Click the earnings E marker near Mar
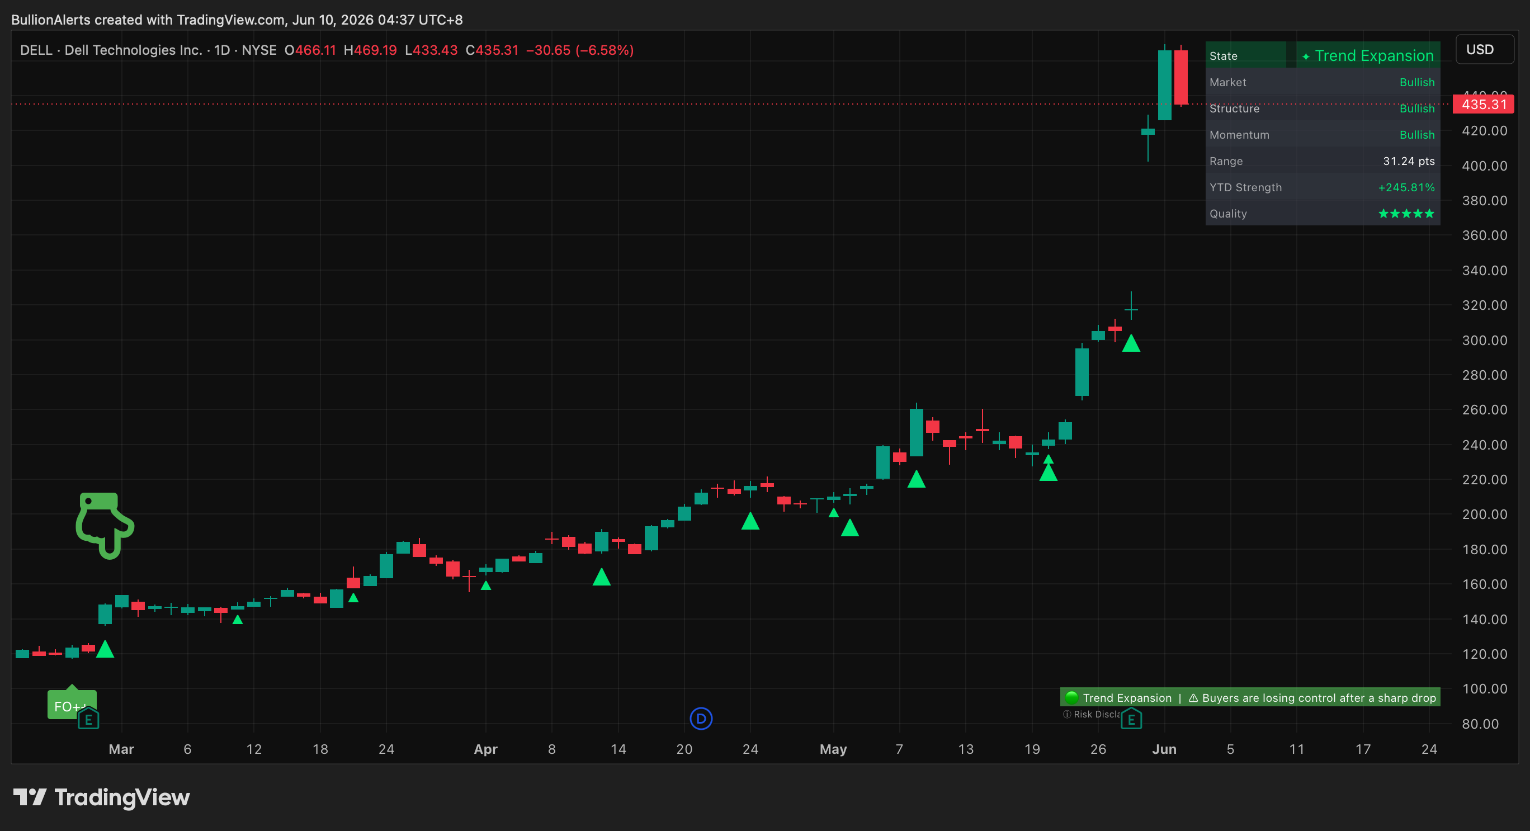Viewport: 1530px width, 831px height. coord(88,719)
